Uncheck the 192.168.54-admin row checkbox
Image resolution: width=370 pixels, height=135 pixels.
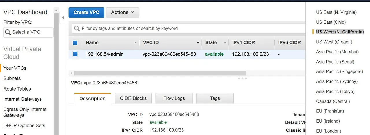coord(75,54)
